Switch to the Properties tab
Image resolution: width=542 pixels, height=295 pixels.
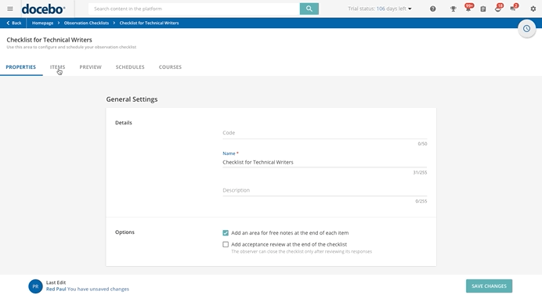click(x=20, y=67)
